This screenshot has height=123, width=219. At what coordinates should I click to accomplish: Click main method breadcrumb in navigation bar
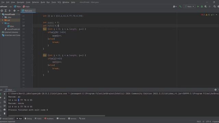click(x=26, y=6)
